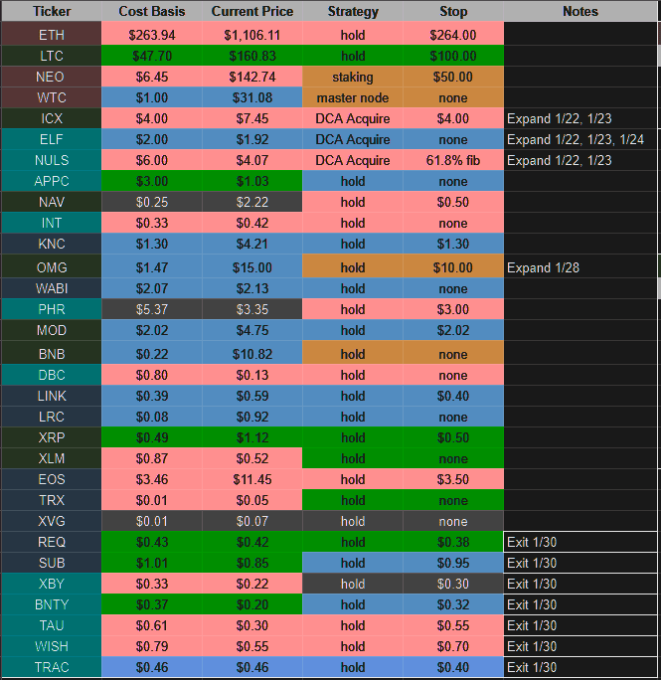Image resolution: width=661 pixels, height=680 pixels.
Task: Click the TRAC ticker cell
Action: coord(51,667)
